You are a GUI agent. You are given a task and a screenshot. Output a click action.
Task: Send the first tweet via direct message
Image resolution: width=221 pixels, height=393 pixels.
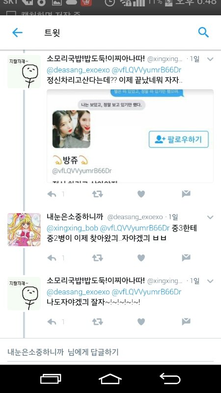point(186,194)
